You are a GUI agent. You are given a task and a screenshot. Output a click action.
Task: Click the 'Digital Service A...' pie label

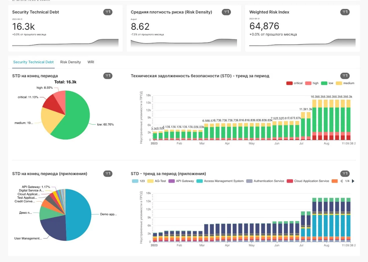tap(31, 191)
